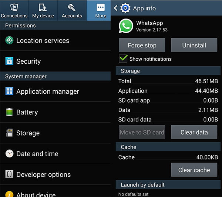Open the Connections tab
Image resolution: width=222 pixels, height=197 pixels.
pyautogui.click(x=14, y=10)
